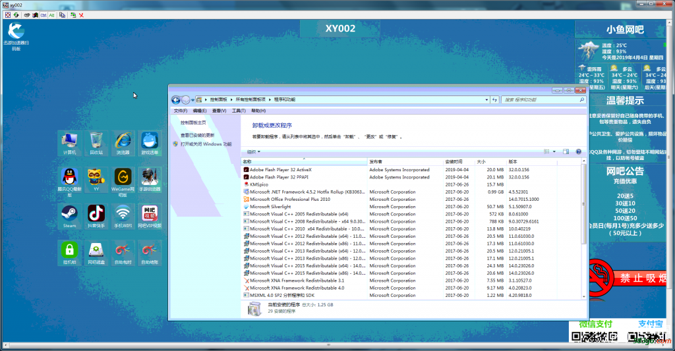This screenshot has height=351, width=675.
Task: Click the 搜索 程序和功能 search field
Action: [544, 100]
